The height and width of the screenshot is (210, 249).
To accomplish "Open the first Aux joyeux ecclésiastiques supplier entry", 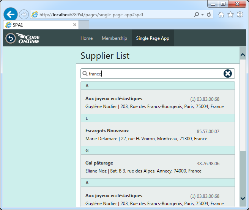I will 158,102.
